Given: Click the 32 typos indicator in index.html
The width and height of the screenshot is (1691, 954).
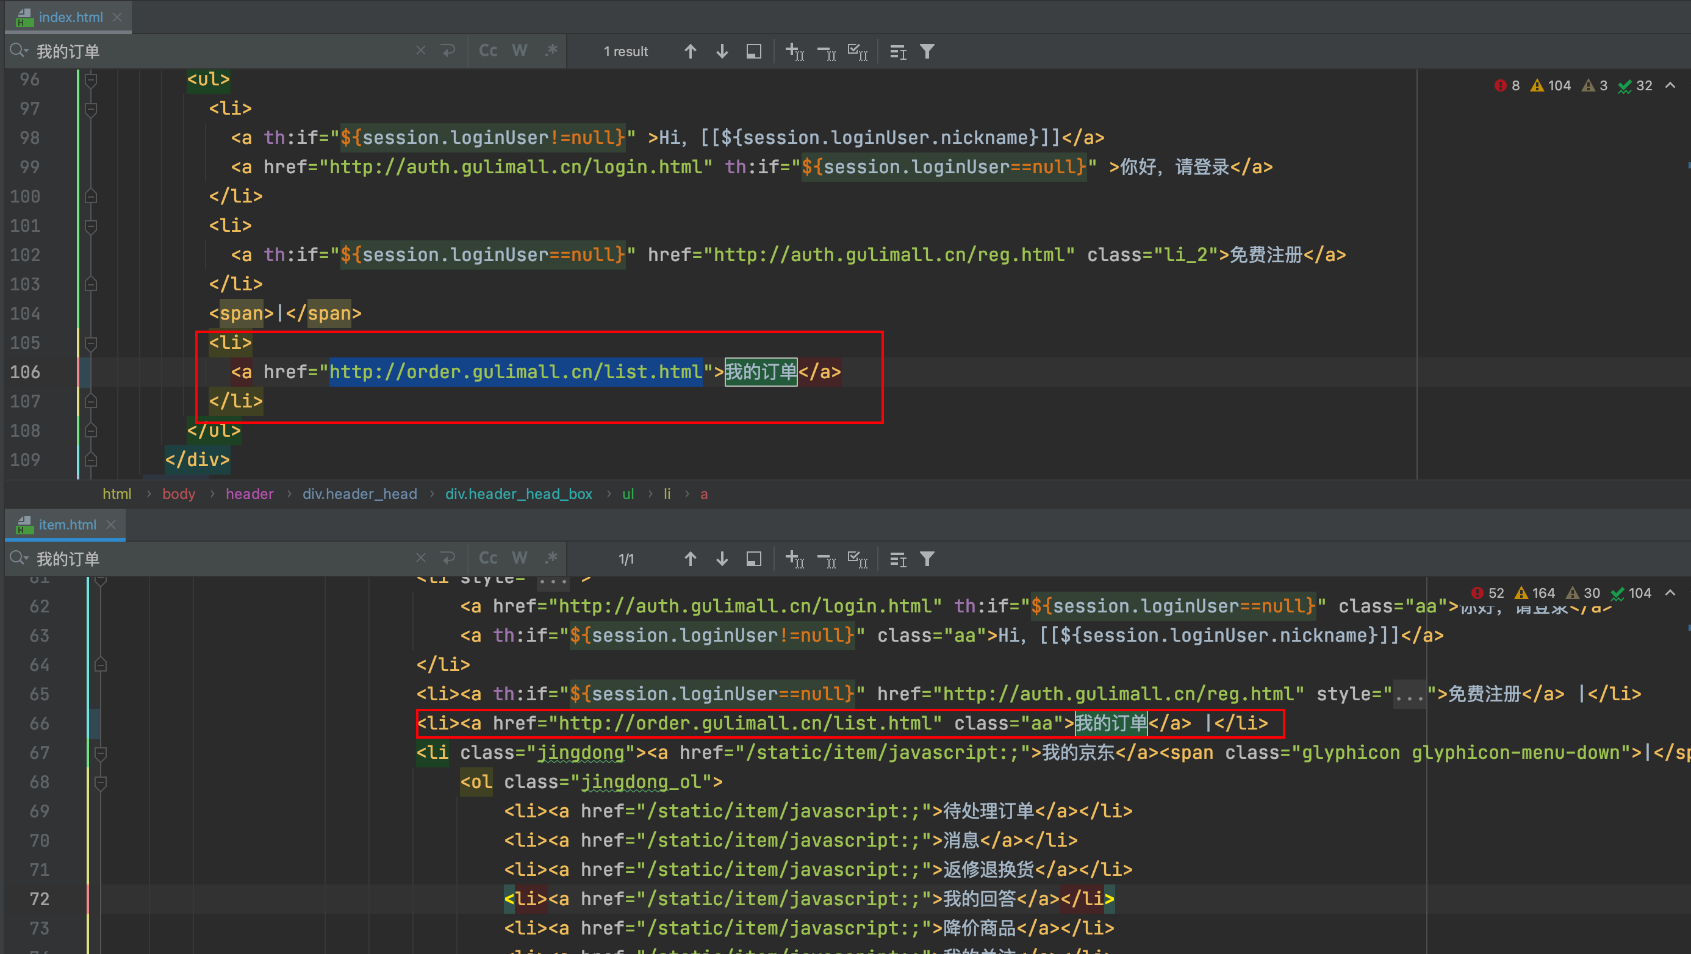Looking at the screenshot, I should tap(1635, 85).
